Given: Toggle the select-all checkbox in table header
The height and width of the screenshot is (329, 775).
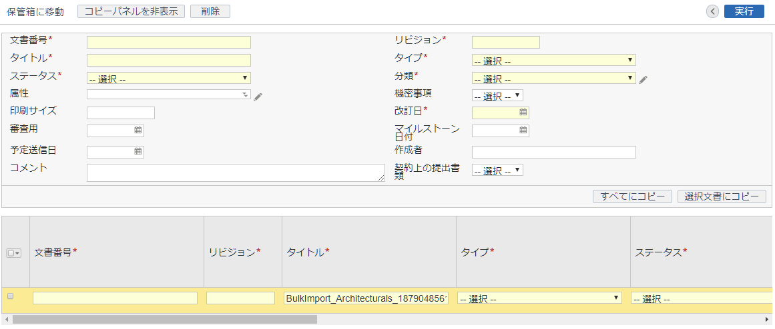Looking at the screenshot, I should (x=13, y=253).
